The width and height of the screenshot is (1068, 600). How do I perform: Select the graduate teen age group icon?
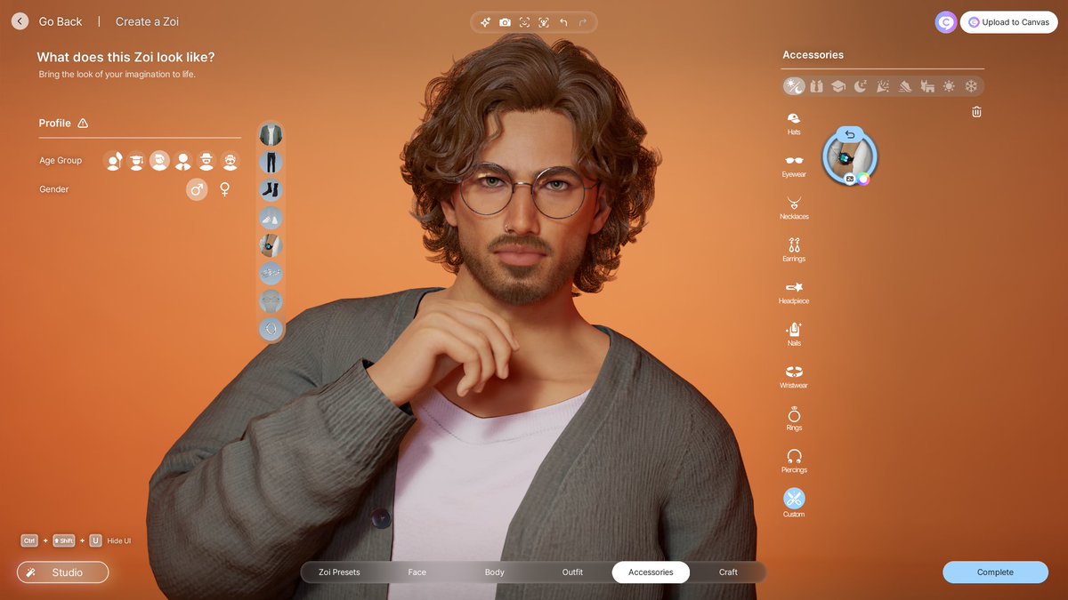click(x=136, y=161)
